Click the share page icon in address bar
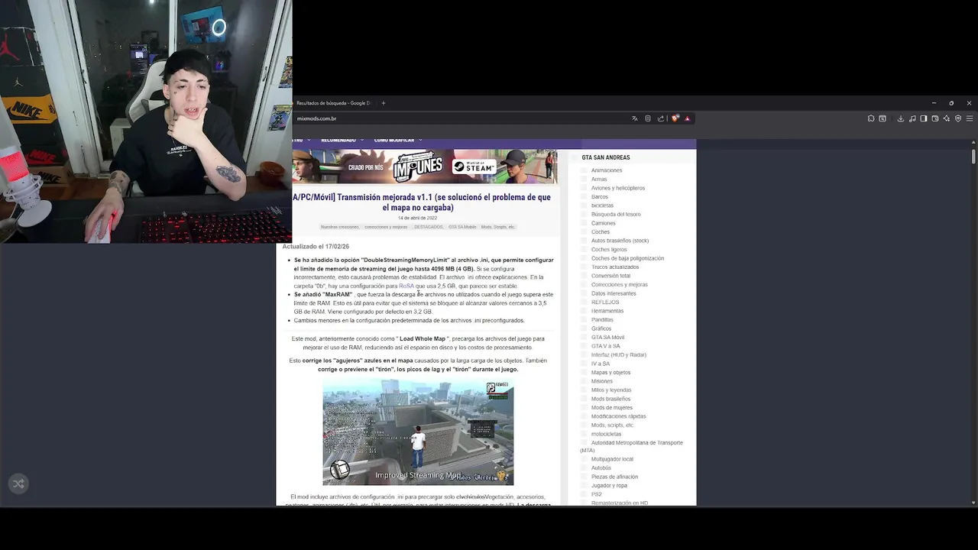 tap(661, 118)
